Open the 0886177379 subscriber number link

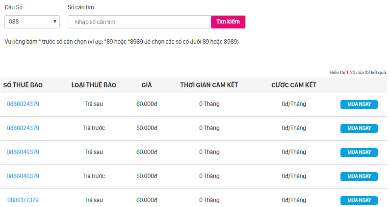(23, 200)
